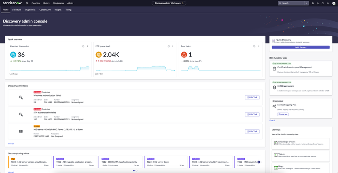Open T012 SSH SNMP classification priority advice

point(120,162)
